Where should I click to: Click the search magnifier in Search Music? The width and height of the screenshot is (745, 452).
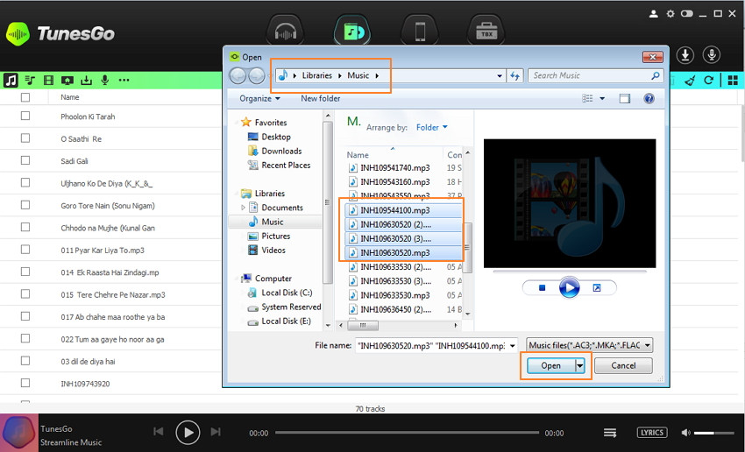pos(656,75)
